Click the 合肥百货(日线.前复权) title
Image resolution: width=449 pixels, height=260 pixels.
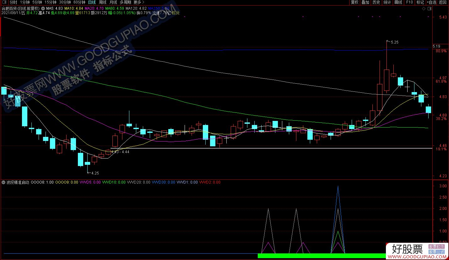pos(21,8)
